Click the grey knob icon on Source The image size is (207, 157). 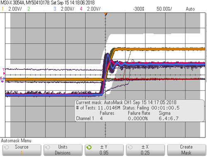pyautogui.click(x=6, y=147)
